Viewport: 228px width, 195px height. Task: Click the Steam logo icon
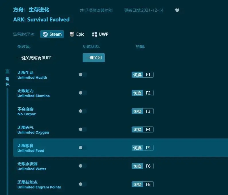pos(45,34)
